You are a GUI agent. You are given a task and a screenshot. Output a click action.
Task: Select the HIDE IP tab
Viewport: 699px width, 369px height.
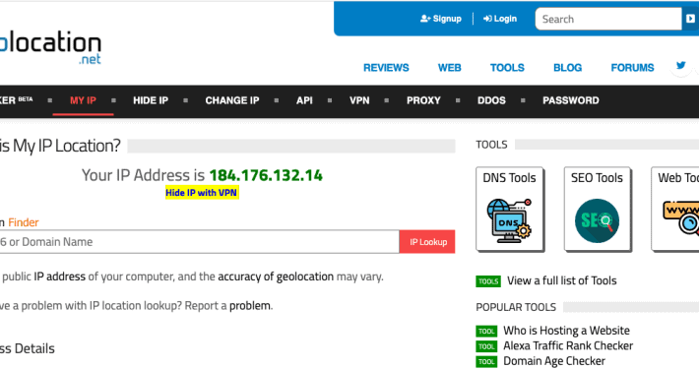(151, 100)
